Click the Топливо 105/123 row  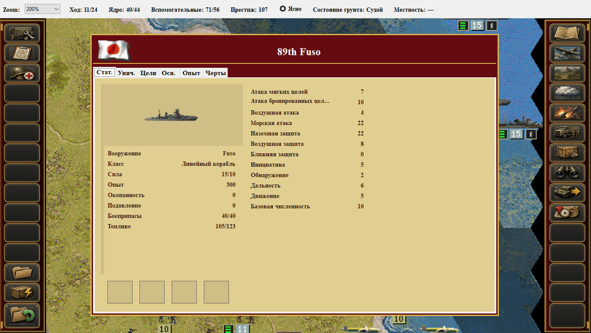[x=171, y=226]
